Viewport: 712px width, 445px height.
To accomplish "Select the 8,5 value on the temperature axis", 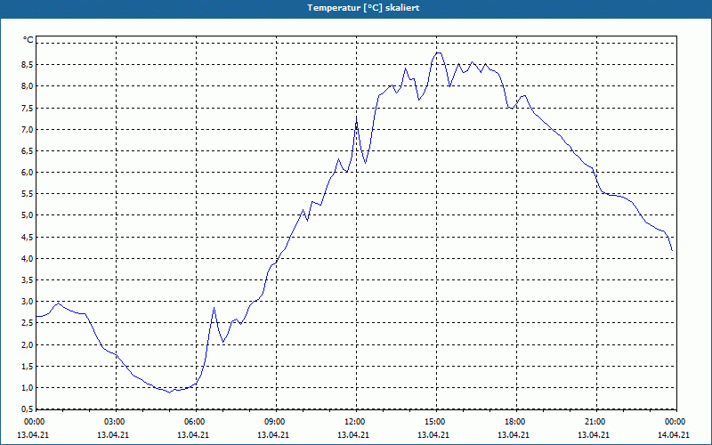I will click(28, 65).
